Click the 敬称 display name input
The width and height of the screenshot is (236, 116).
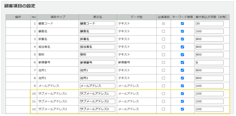pos(97,55)
